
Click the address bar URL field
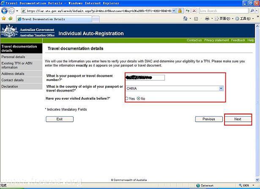pos(99,11)
